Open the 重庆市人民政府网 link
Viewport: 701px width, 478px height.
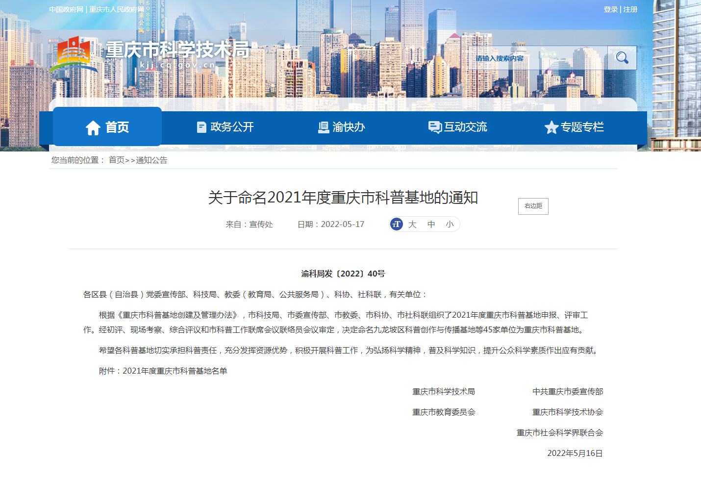pyautogui.click(x=117, y=9)
